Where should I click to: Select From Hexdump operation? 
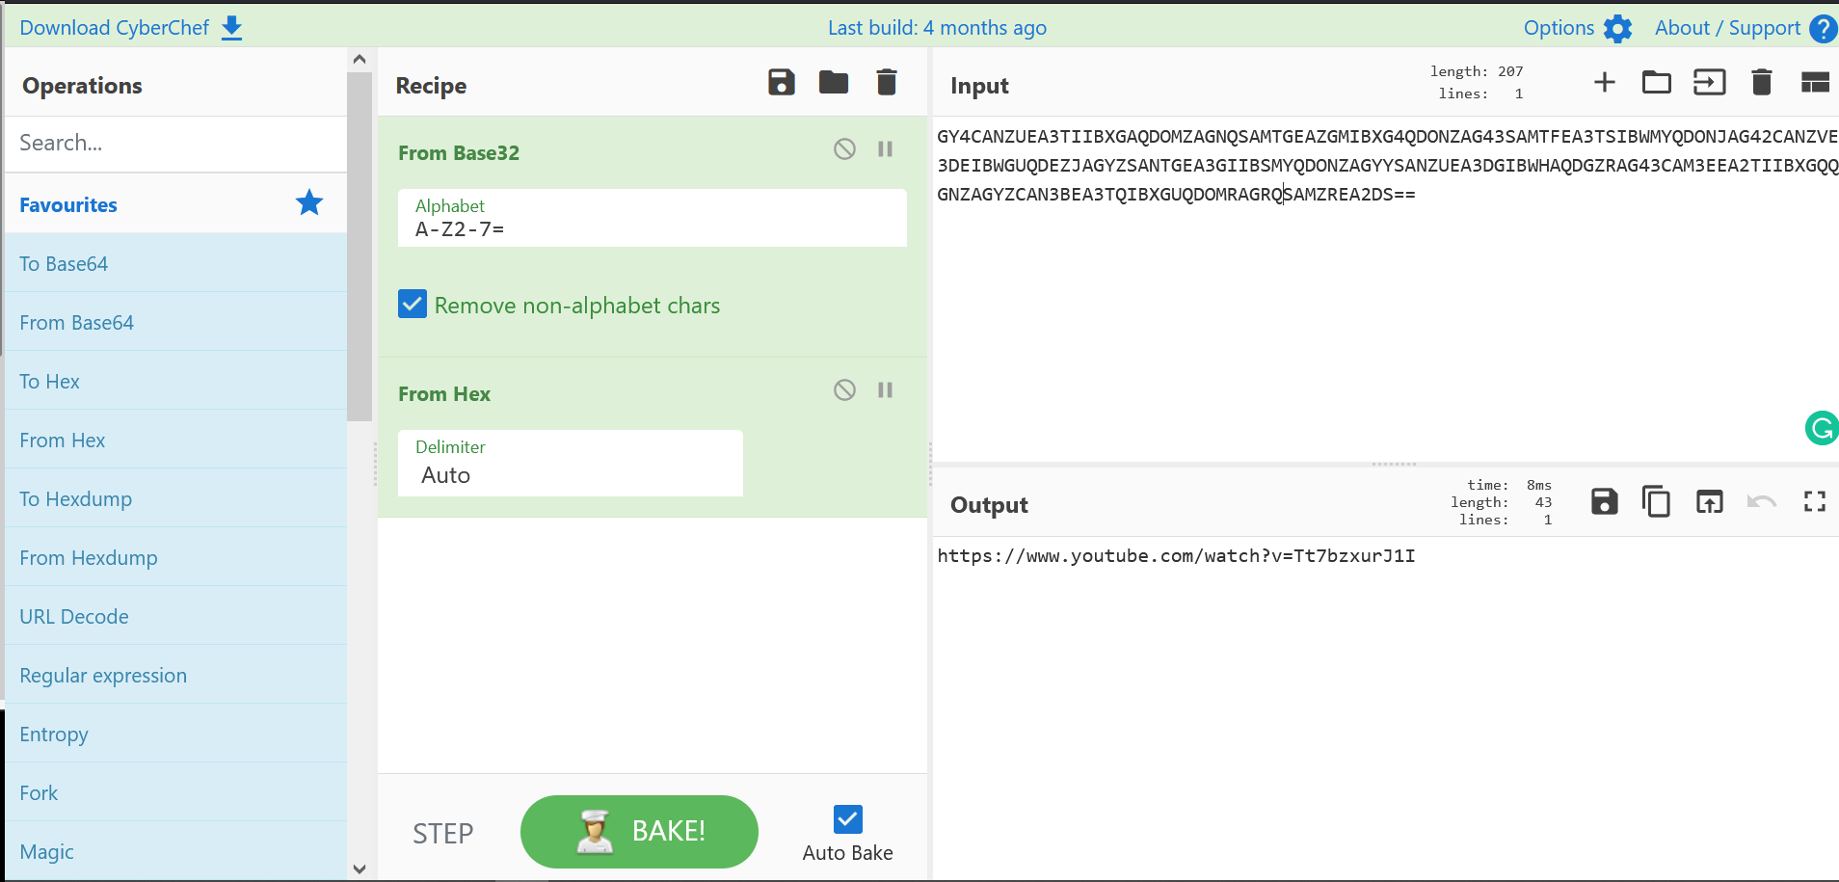point(175,557)
